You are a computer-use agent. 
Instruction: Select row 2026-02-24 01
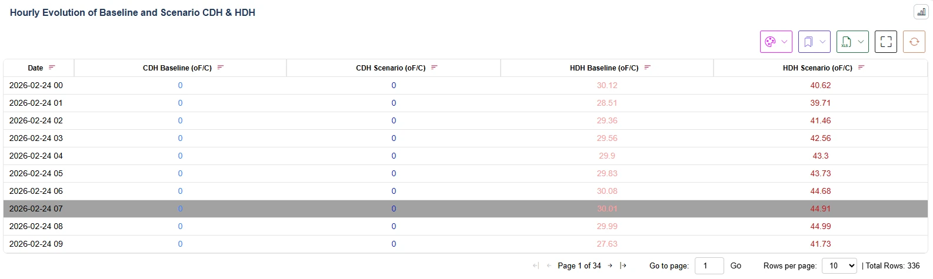tap(465, 103)
